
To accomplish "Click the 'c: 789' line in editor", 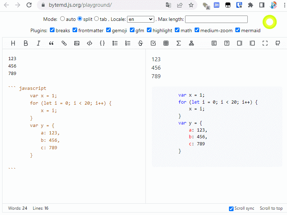I will click(x=49, y=148).
